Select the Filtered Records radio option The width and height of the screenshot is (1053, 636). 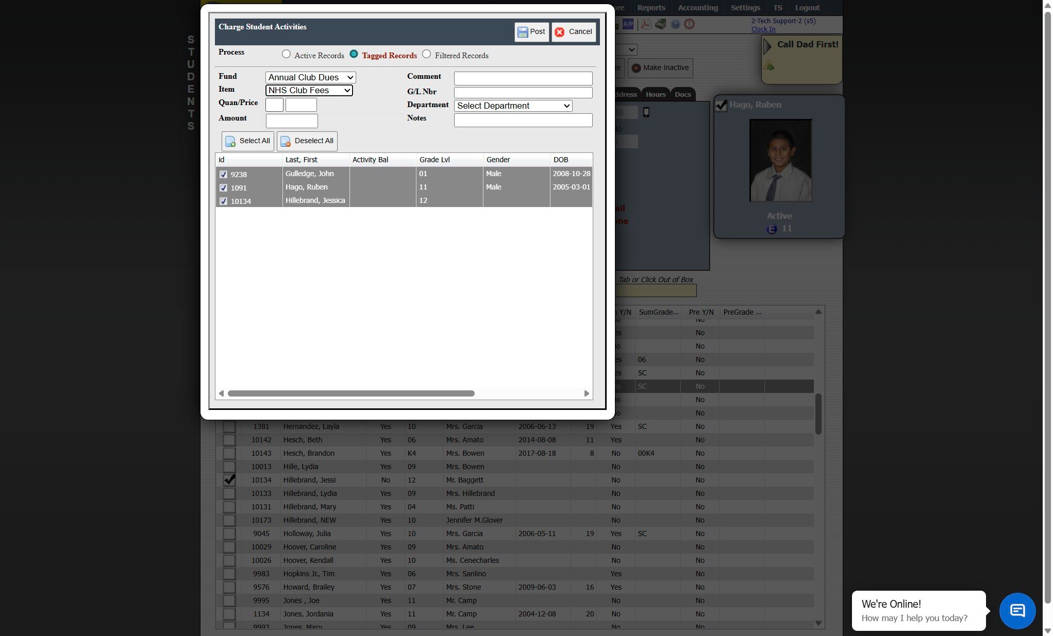(426, 54)
